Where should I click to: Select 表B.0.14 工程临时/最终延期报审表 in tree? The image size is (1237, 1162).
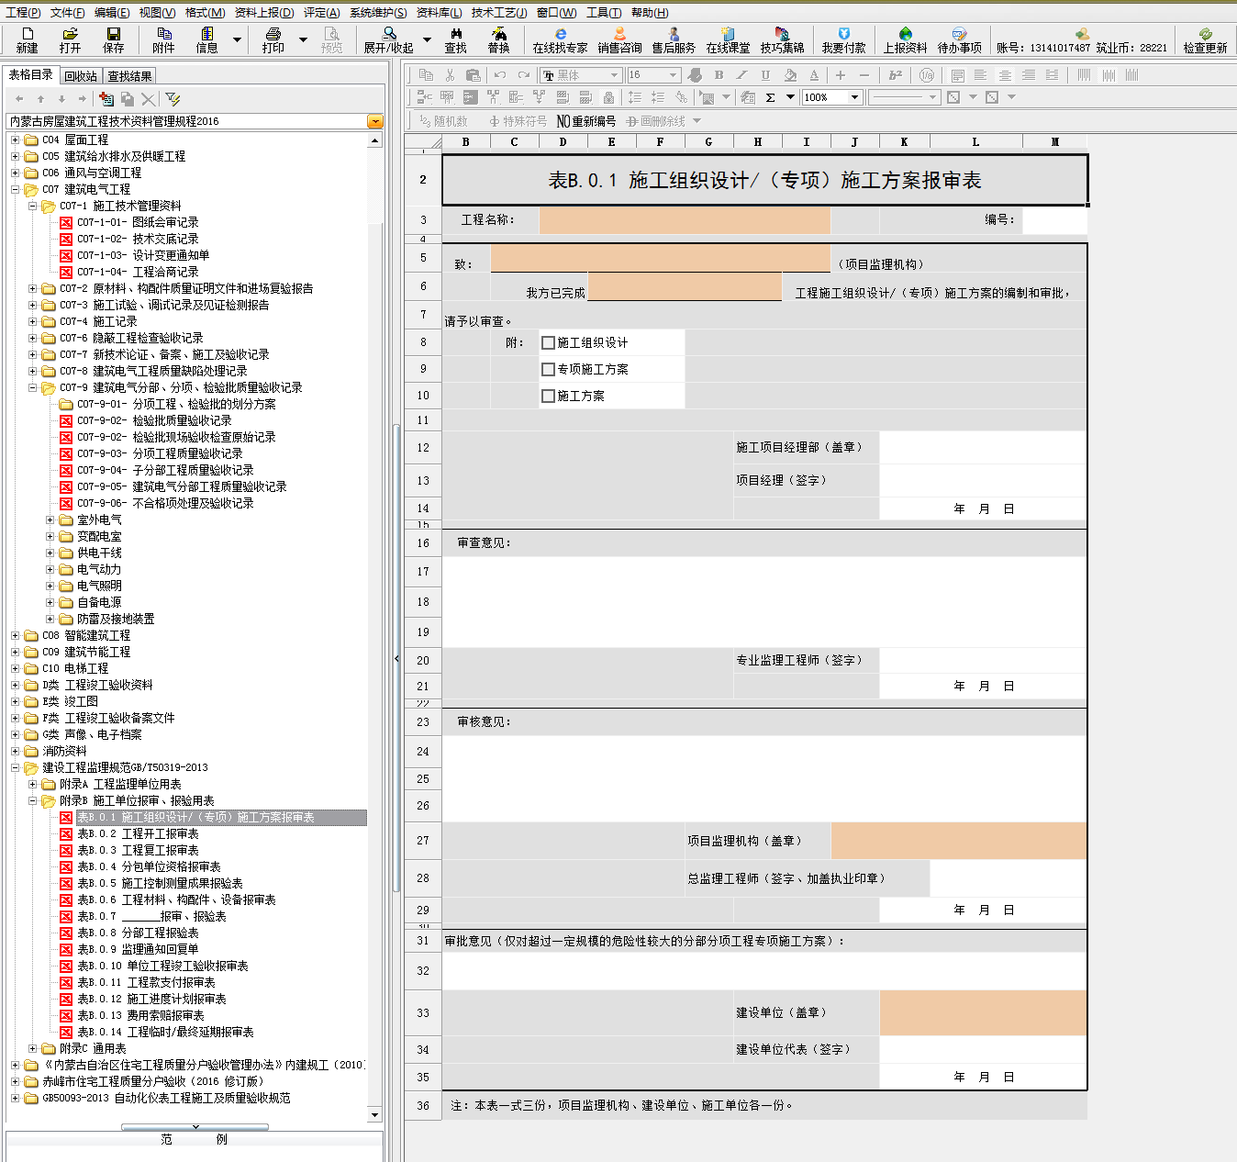coord(165,1032)
